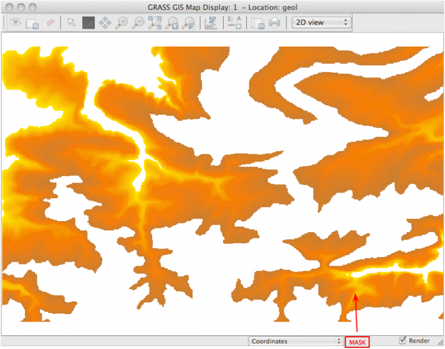Open the 2D view mode dropdown
Image resolution: width=445 pixels, height=349 pixels.
pyautogui.click(x=321, y=23)
